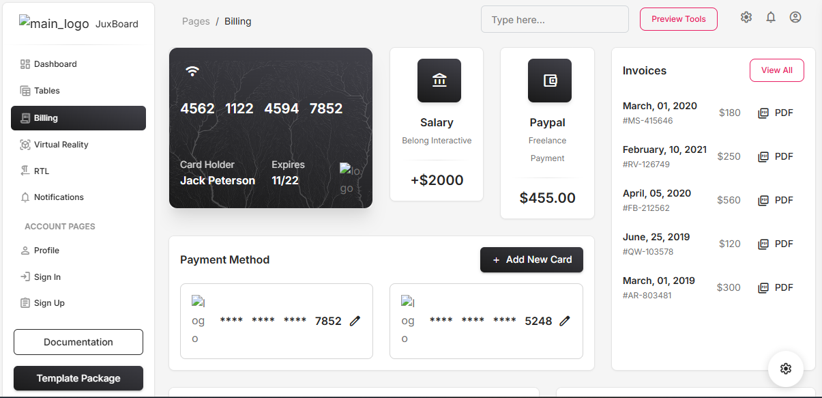Click the Preview Tools button
Viewport: 822px width, 398px height.
(678, 19)
